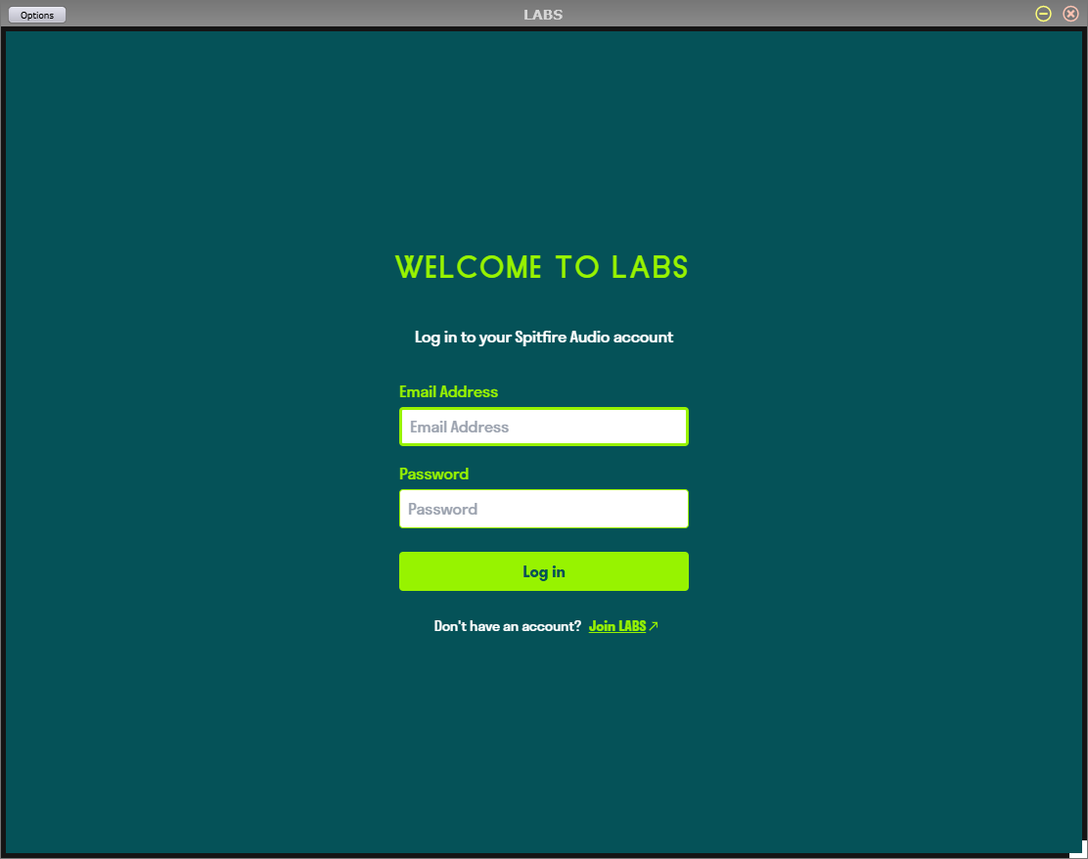Grab the window resize corner handle
This screenshot has height=859, width=1088.
pyautogui.click(x=1079, y=849)
